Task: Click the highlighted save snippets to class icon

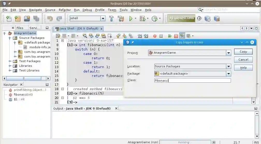Action: pos(182,36)
